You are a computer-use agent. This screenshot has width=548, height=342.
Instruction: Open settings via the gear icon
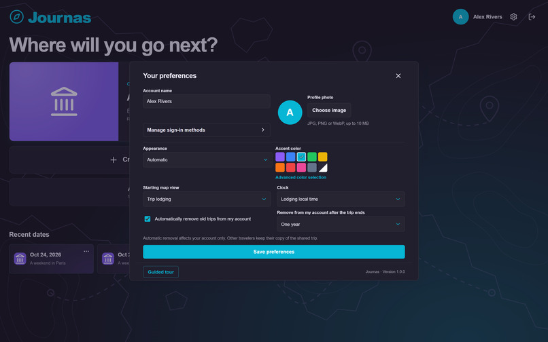pyautogui.click(x=513, y=17)
